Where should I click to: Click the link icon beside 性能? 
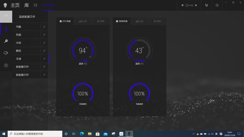tap(44, 35)
